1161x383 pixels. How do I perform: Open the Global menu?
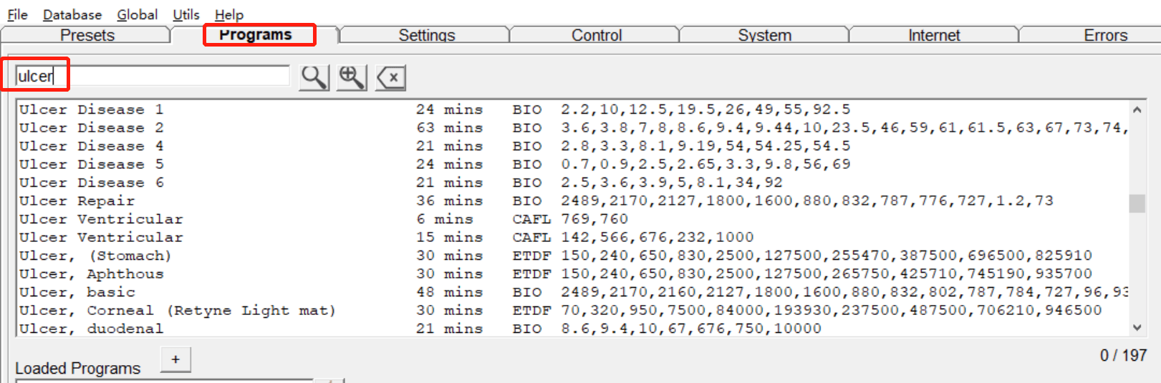[x=138, y=14]
